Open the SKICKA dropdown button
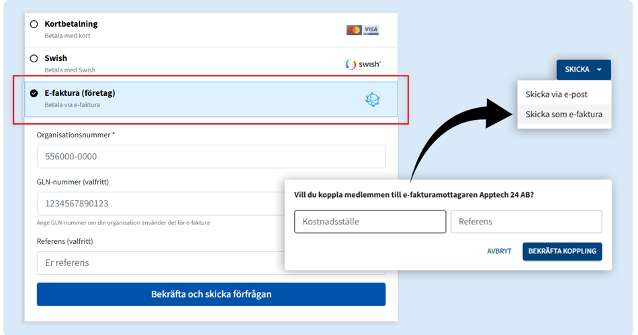This screenshot has width=638, height=335. coord(578,69)
